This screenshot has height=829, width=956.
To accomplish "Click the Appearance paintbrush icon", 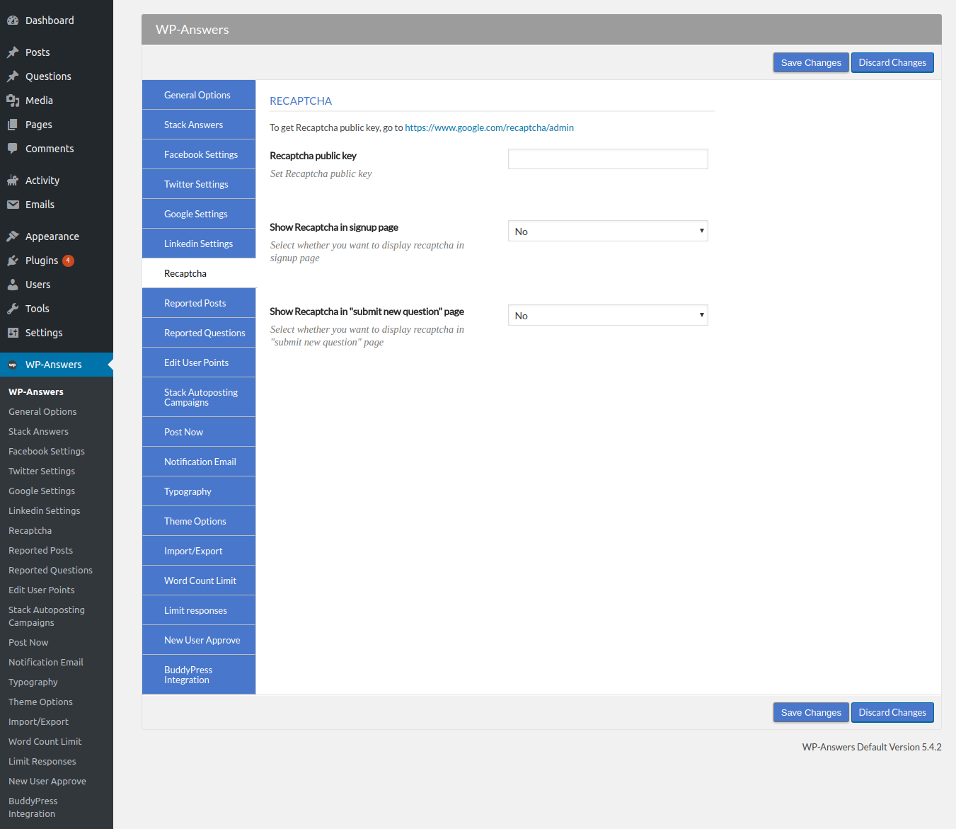I will pyautogui.click(x=13, y=236).
